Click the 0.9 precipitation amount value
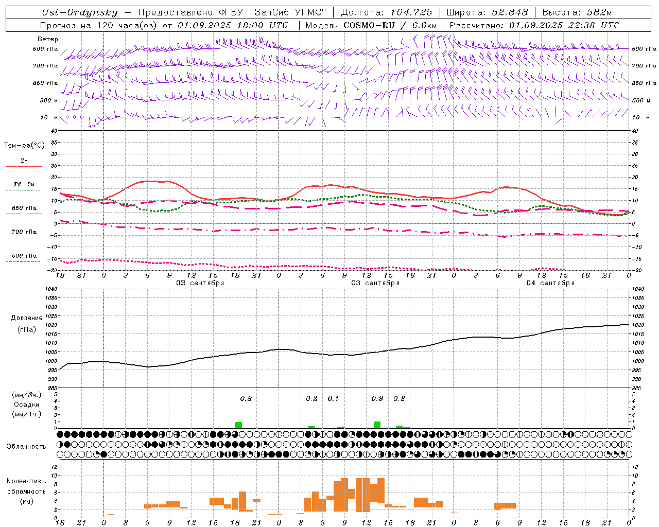 377,399
